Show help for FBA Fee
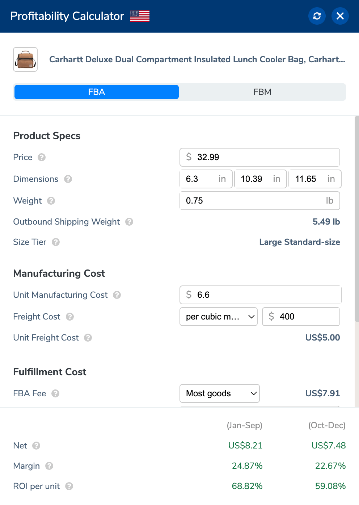The width and height of the screenshot is (359, 505). point(55,393)
